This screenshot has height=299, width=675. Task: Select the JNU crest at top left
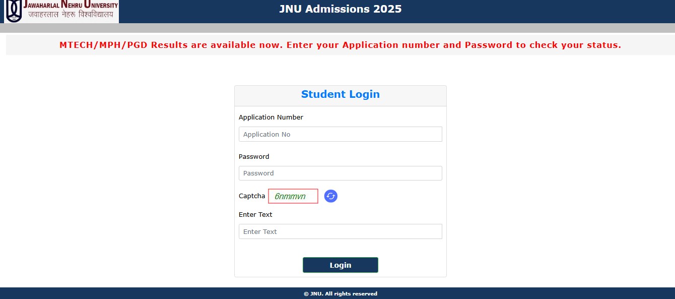pyautogui.click(x=14, y=11)
